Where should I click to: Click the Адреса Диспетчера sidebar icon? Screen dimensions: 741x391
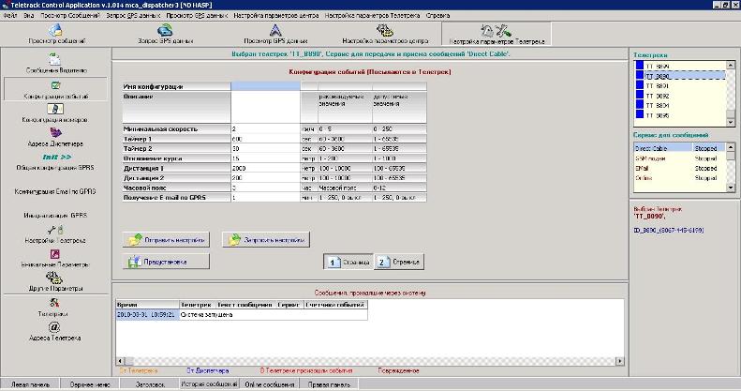pos(54,135)
